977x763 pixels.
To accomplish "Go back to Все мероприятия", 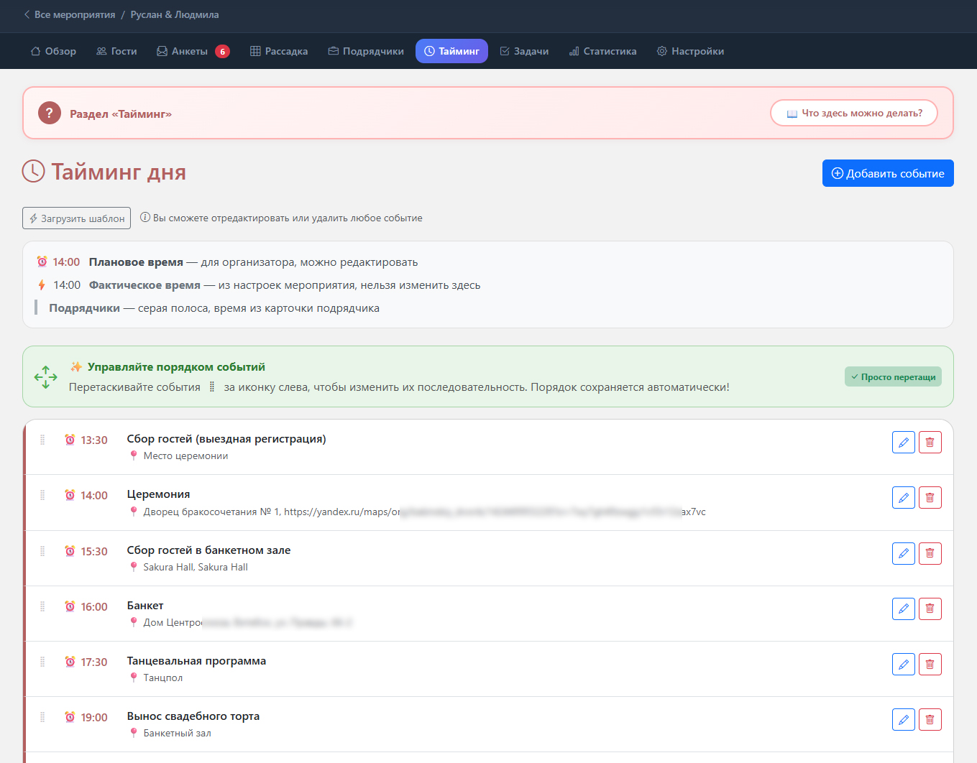I will (69, 14).
